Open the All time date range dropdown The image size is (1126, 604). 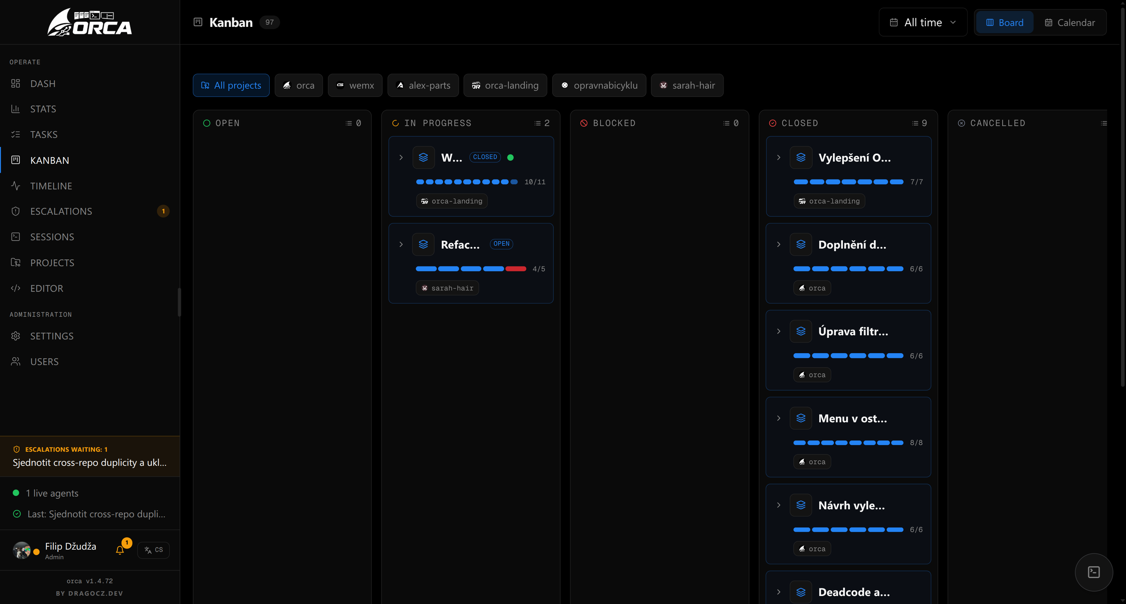(923, 22)
